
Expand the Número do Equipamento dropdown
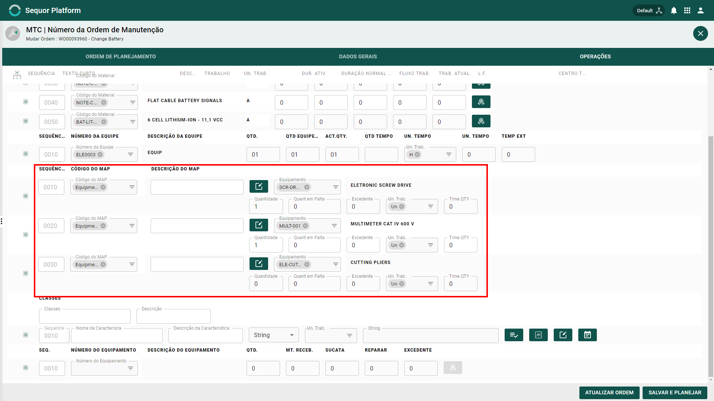131,368
